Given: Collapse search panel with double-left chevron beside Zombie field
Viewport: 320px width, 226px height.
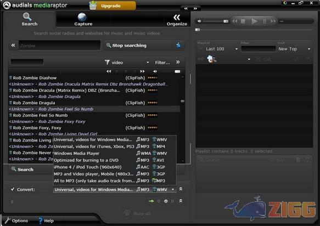Looking at the screenshot, I should [13, 46].
